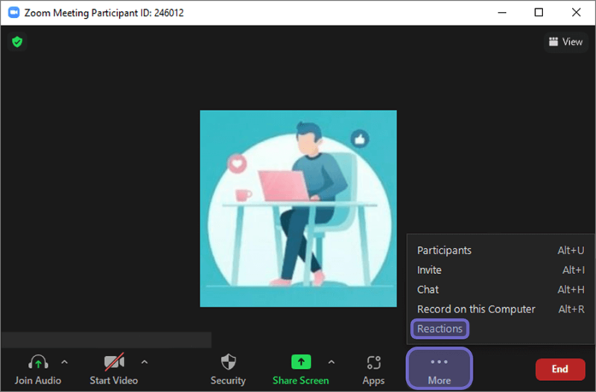
Task: Maximize the Zoom Meeting window
Action: 539,13
